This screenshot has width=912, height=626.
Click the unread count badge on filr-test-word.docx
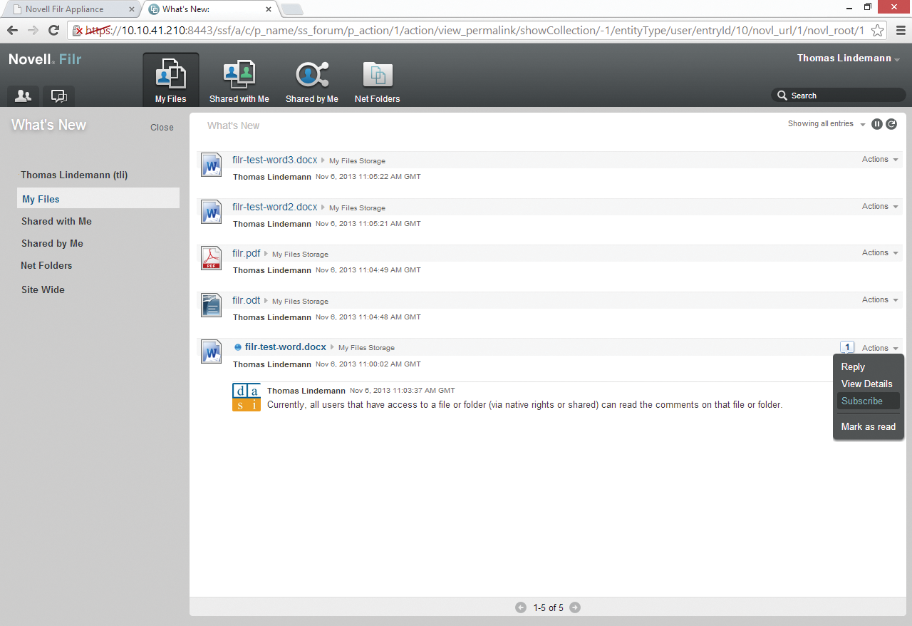point(847,347)
